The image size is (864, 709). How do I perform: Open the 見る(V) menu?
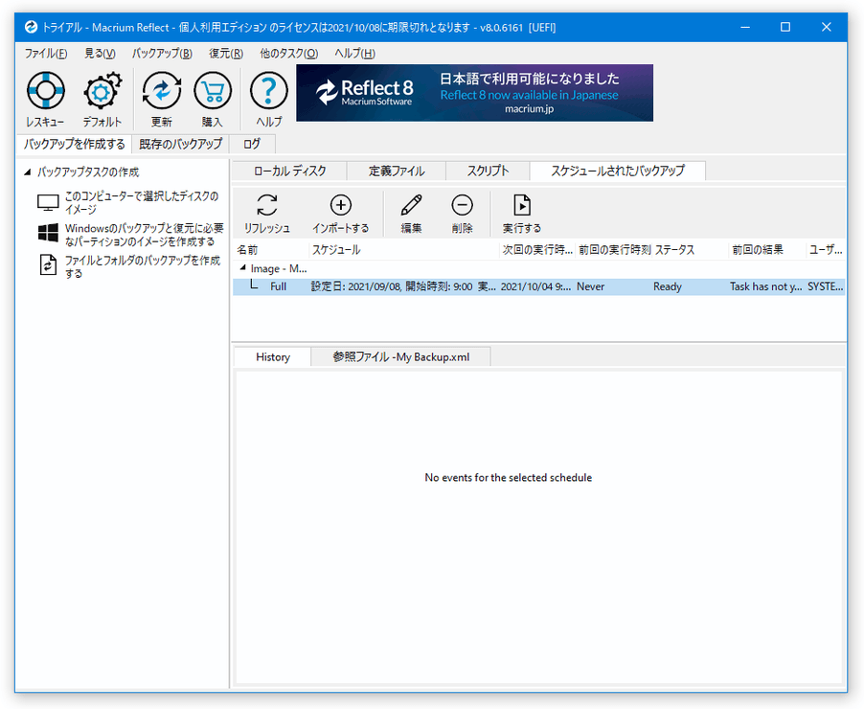(x=100, y=54)
